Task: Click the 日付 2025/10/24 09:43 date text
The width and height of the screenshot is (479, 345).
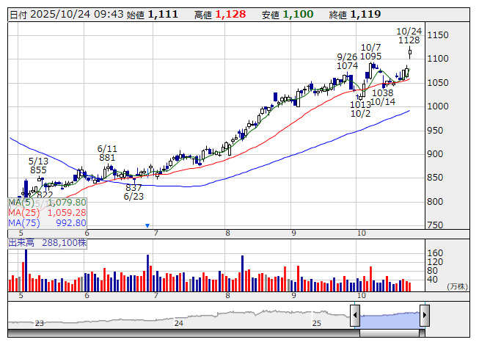Action: 67,15
